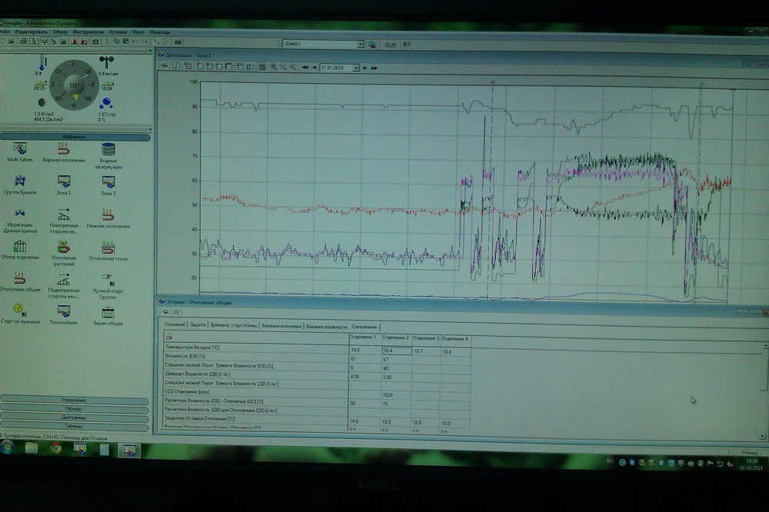Switch to the Основной tab

tap(175, 324)
